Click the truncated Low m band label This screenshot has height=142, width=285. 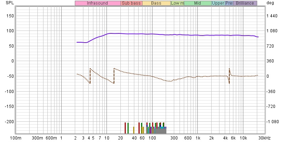pyautogui.click(x=177, y=3)
